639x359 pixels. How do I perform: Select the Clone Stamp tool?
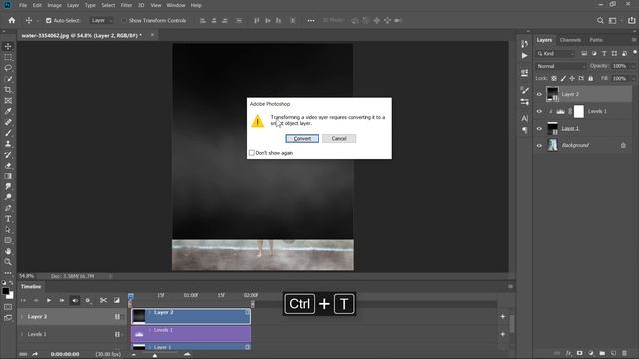[x=8, y=144]
